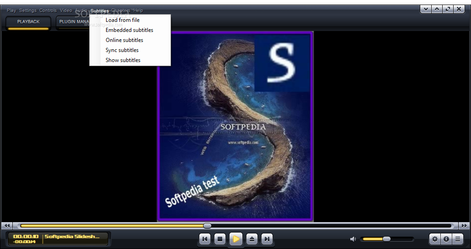Click the eject/open file button
Screen dimensions: 471x249
(252, 239)
